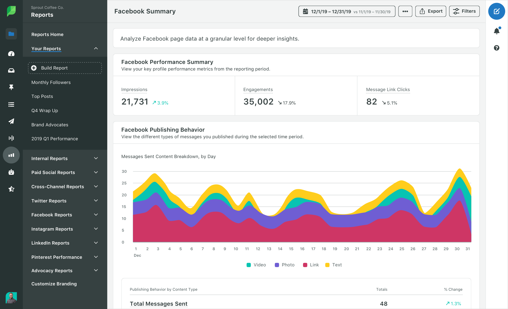Screen dimensions: 508x309
Task: Select the Monthly Followers report
Action: pos(51,82)
